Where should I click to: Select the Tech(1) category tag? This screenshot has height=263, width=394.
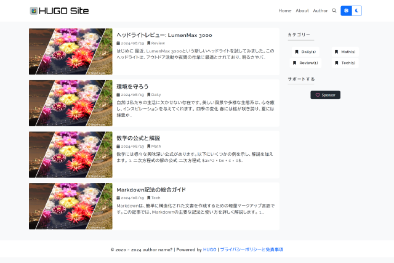345,62
